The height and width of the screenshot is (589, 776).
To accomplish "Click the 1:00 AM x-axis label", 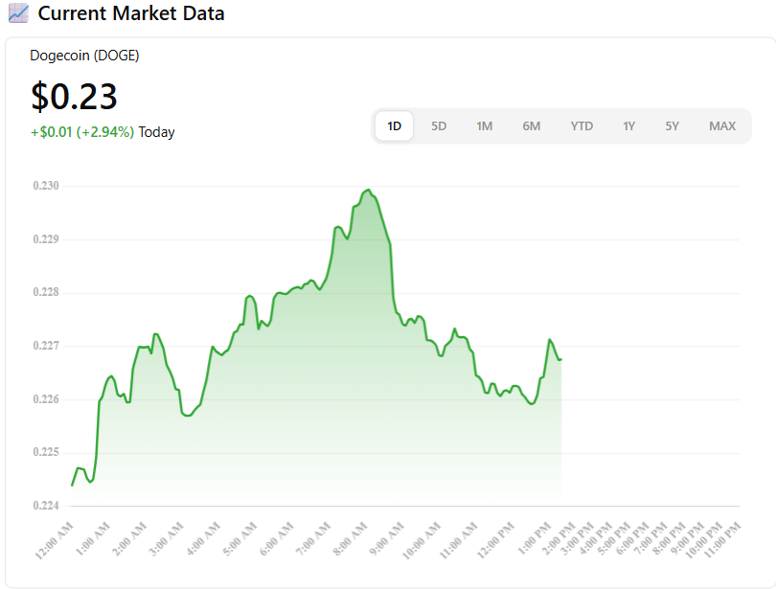I will (93, 539).
